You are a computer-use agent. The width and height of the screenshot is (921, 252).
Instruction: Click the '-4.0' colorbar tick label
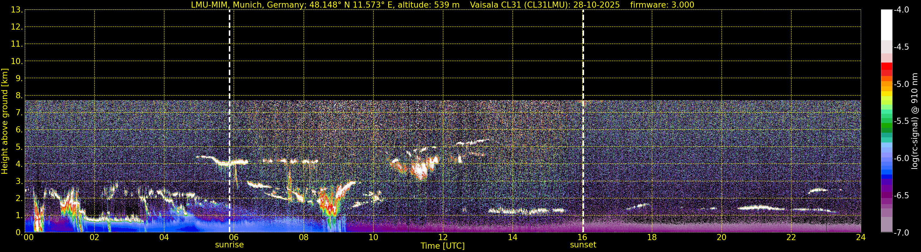(901, 10)
